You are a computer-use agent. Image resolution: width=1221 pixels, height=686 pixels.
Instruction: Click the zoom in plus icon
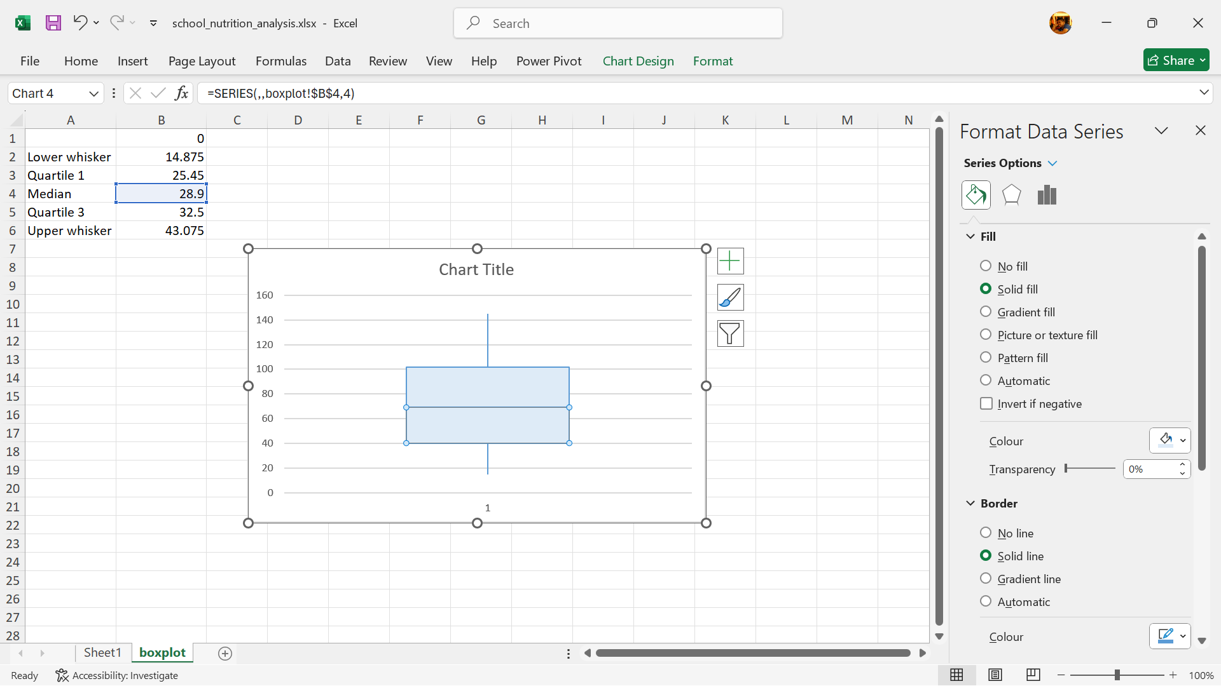click(x=1173, y=675)
